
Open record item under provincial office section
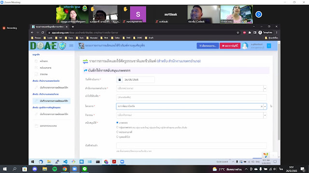pyautogui.click(x=52, y=87)
